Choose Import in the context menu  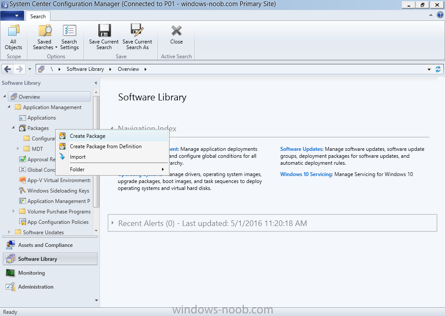[x=113, y=157]
